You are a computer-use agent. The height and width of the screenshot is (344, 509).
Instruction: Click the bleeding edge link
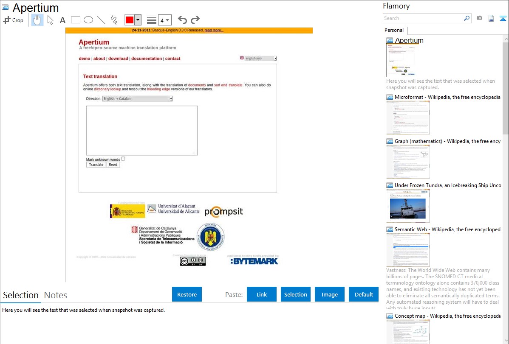(158, 89)
